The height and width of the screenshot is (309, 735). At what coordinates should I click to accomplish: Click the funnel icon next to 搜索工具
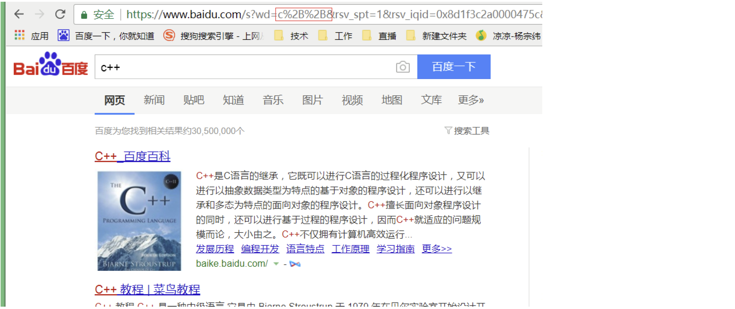click(x=448, y=130)
